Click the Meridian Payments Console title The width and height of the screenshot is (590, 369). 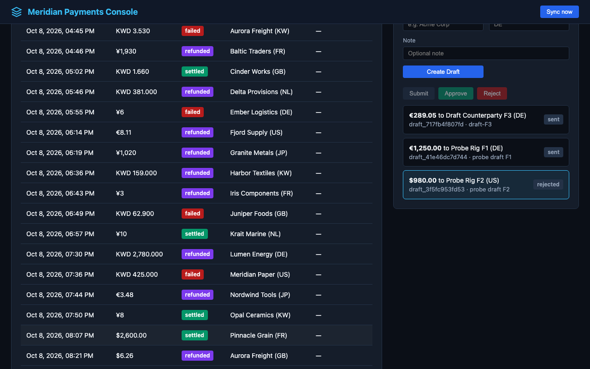(83, 12)
